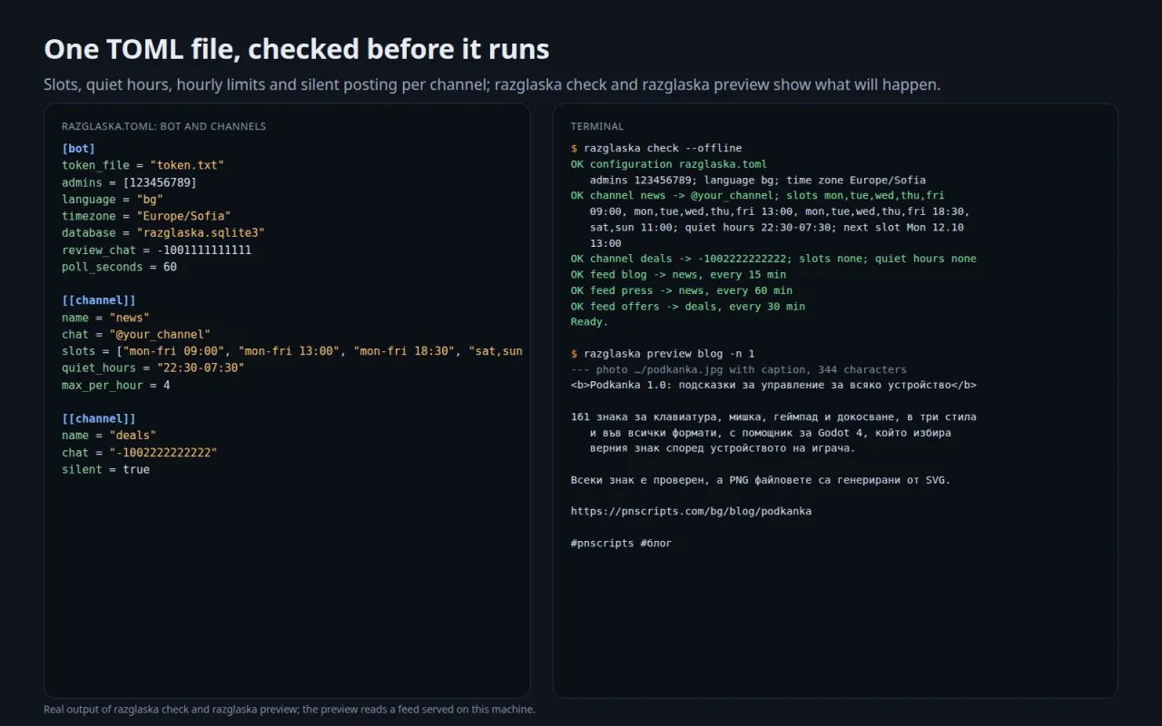
Task: Click the "Ready." terminal line
Action: (590, 321)
